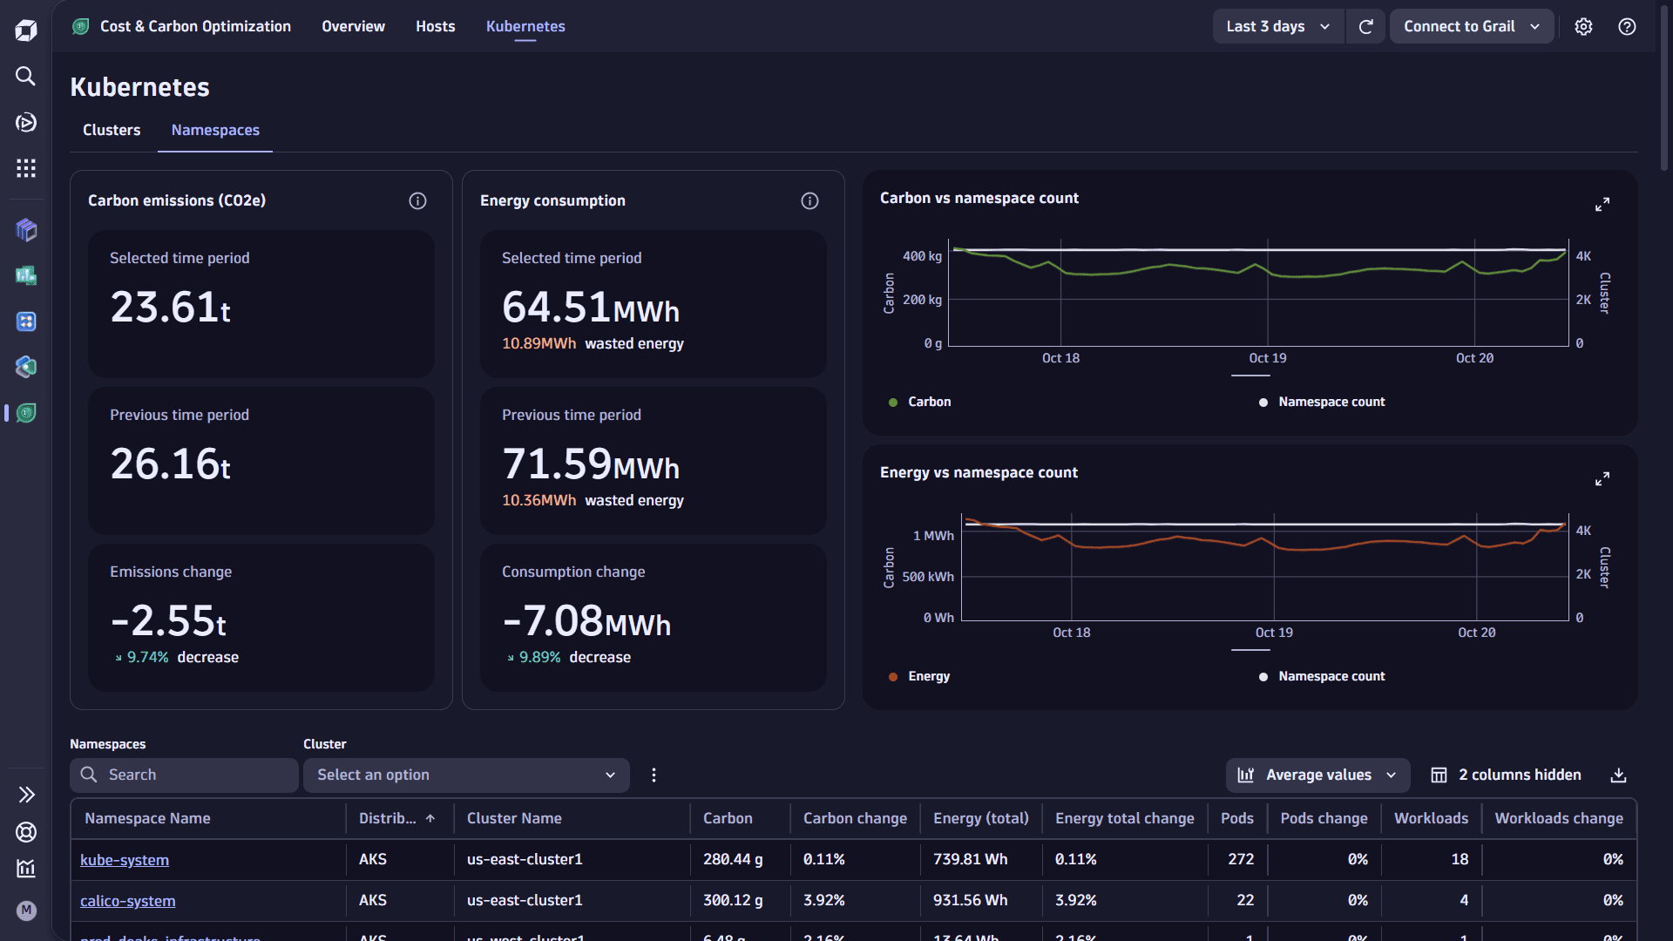
Task: Open the Last 3 days timeframe dropdown
Action: [1277, 27]
